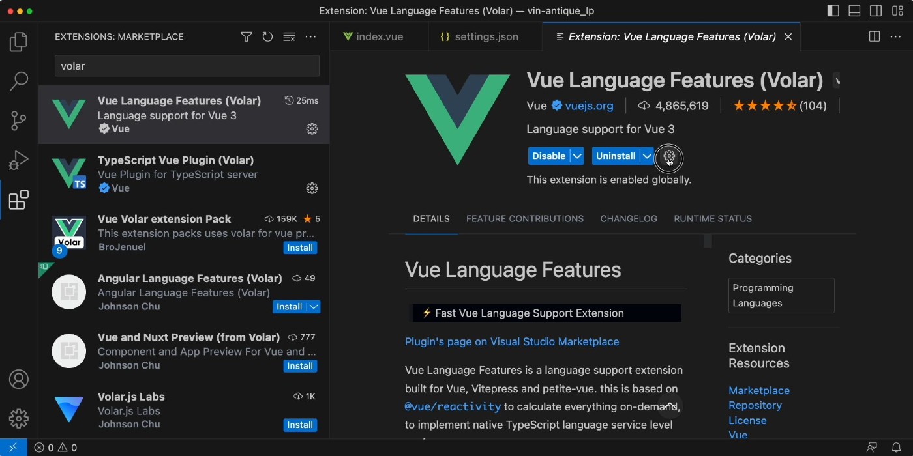Open the FEATURE CONTRIBUTIONS tab
Screen dimensions: 913x456
point(525,219)
